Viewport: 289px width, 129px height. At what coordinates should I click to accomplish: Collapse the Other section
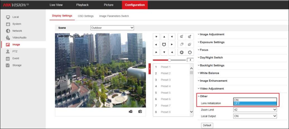[202, 96]
